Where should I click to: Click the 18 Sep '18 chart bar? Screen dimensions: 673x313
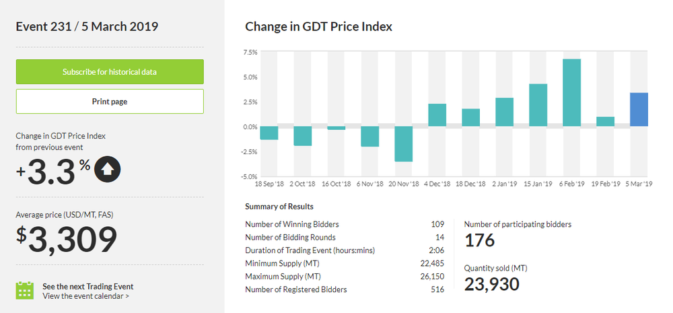[269, 133]
